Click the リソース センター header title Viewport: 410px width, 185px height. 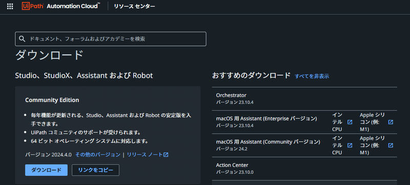[x=134, y=6]
